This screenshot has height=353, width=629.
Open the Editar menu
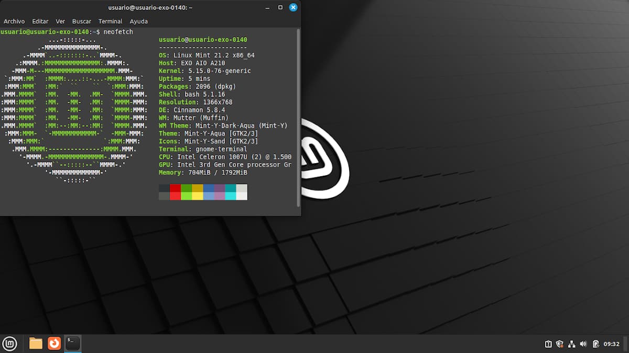point(40,21)
